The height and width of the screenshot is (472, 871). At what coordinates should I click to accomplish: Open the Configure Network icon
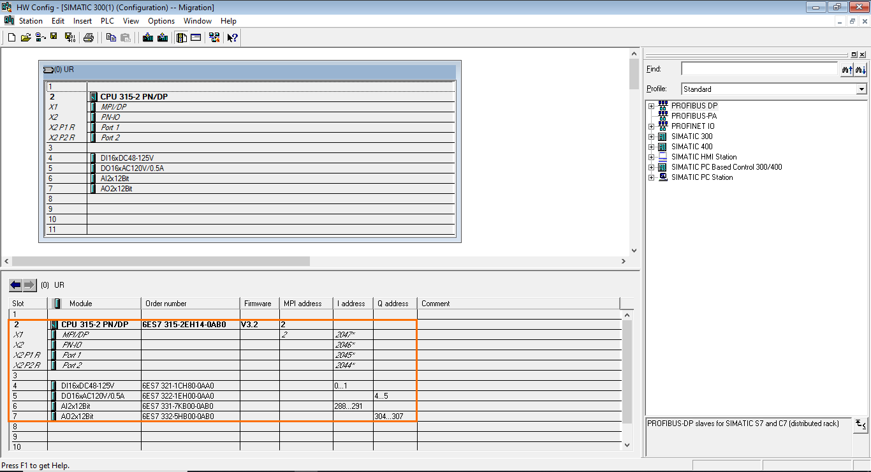214,37
